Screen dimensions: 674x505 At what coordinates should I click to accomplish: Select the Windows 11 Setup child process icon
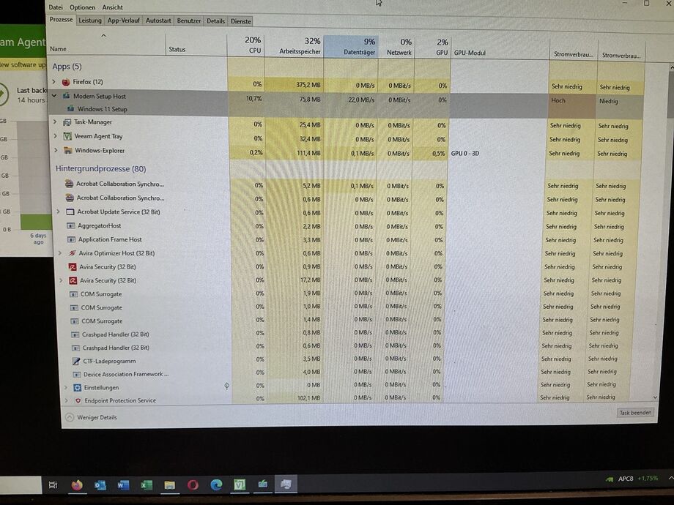[71, 109]
